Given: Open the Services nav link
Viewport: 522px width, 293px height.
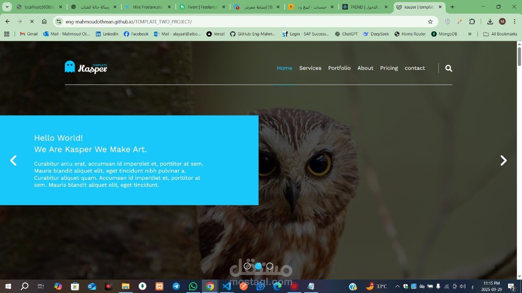Looking at the screenshot, I should pyautogui.click(x=310, y=68).
